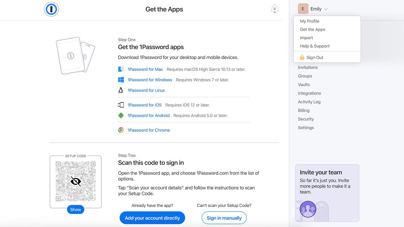Screen dimensions: 404x227
Task: Click the lock icon beside Sign Out
Action: click(x=302, y=57)
